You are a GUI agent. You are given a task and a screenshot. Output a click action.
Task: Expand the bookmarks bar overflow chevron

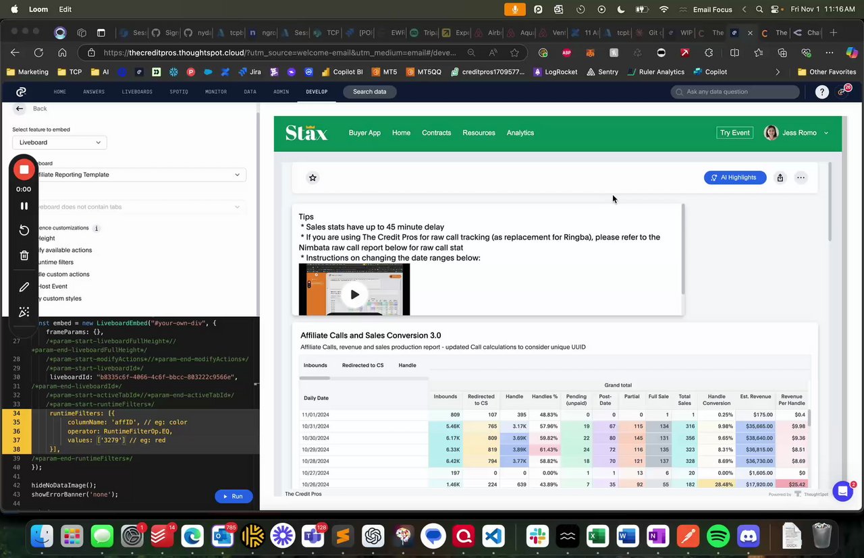(x=778, y=72)
